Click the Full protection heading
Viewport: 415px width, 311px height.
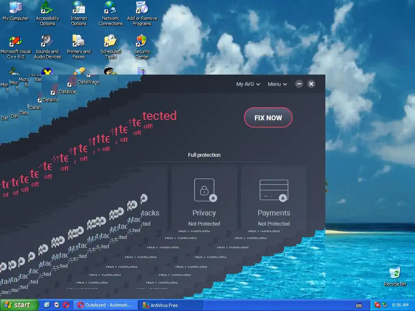tap(204, 155)
